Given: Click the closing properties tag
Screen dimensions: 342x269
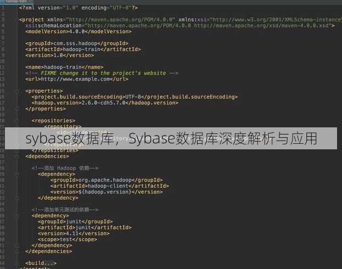Looking at the screenshot, I should click(46, 109).
